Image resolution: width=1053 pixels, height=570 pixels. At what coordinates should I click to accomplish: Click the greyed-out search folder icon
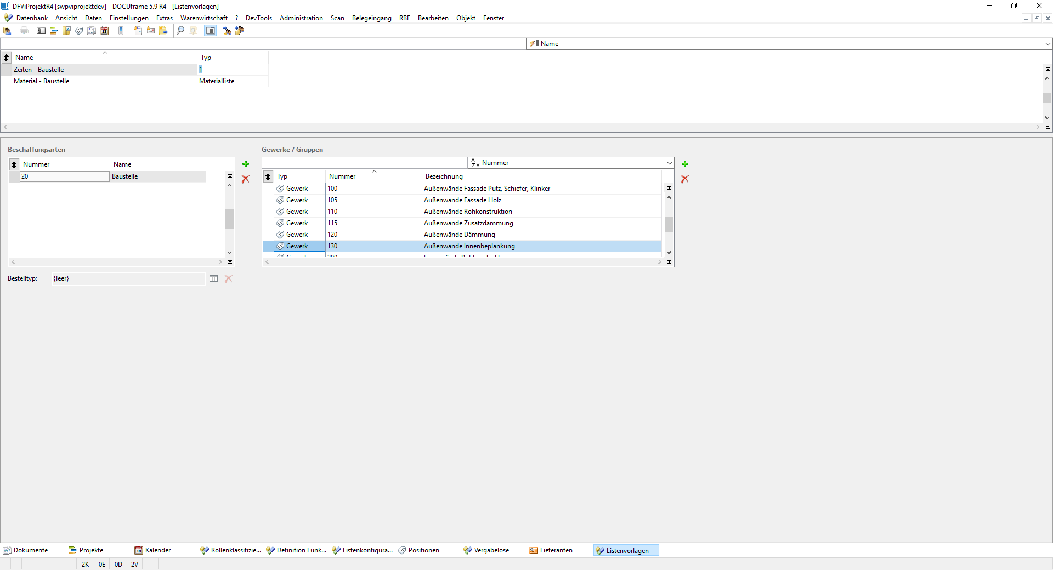coord(193,31)
